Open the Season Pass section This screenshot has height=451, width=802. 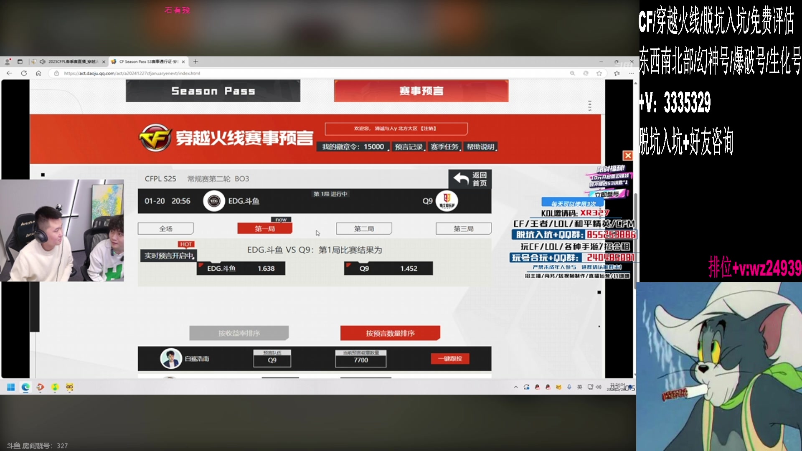pyautogui.click(x=213, y=91)
